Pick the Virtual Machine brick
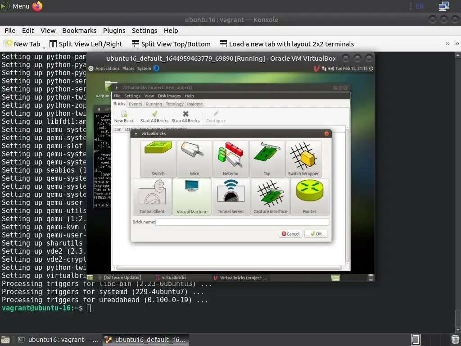 [x=192, y=196]
